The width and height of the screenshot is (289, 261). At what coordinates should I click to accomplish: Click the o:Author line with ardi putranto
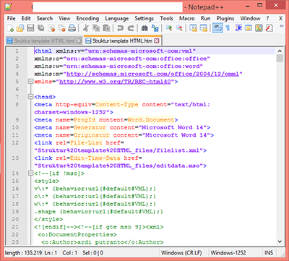(103, 242)
